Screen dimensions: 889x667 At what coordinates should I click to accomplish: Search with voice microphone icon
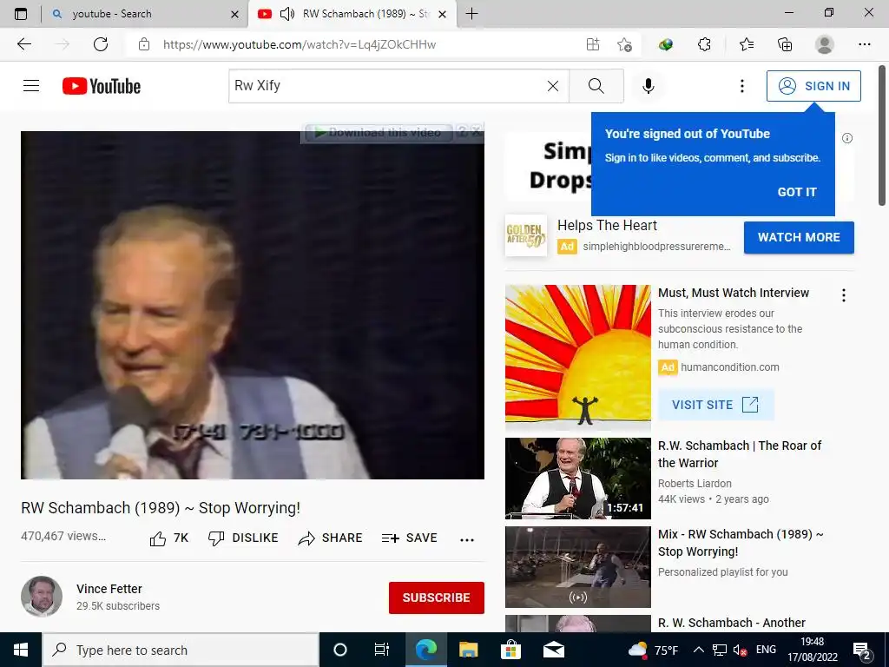[x=648, y=86]
